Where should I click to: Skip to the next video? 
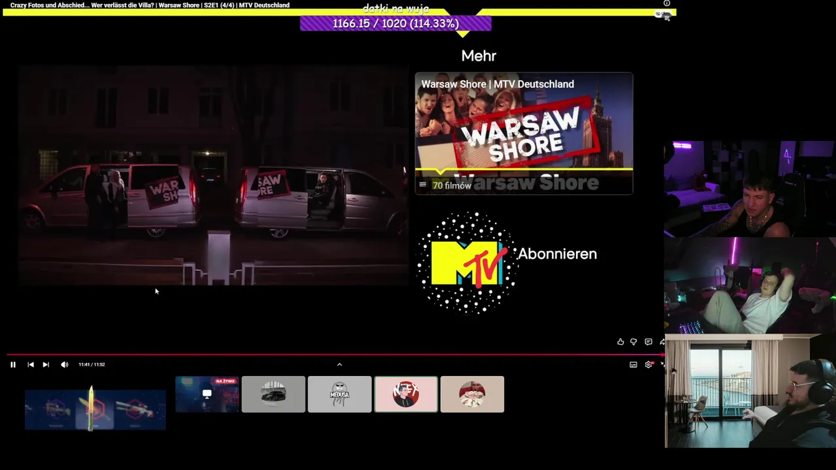(46, 365)
